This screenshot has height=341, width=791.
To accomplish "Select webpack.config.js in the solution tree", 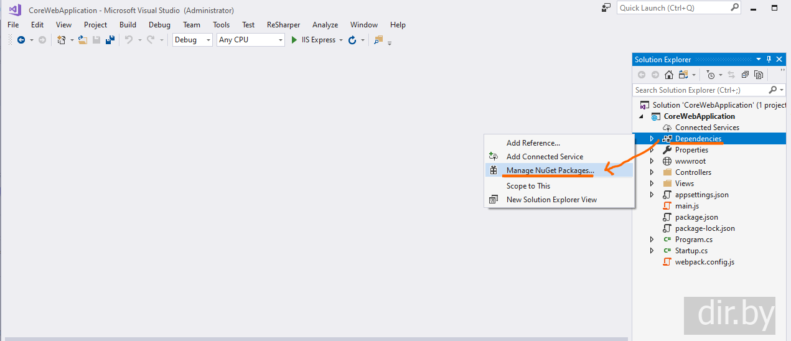I will point(704,262).
